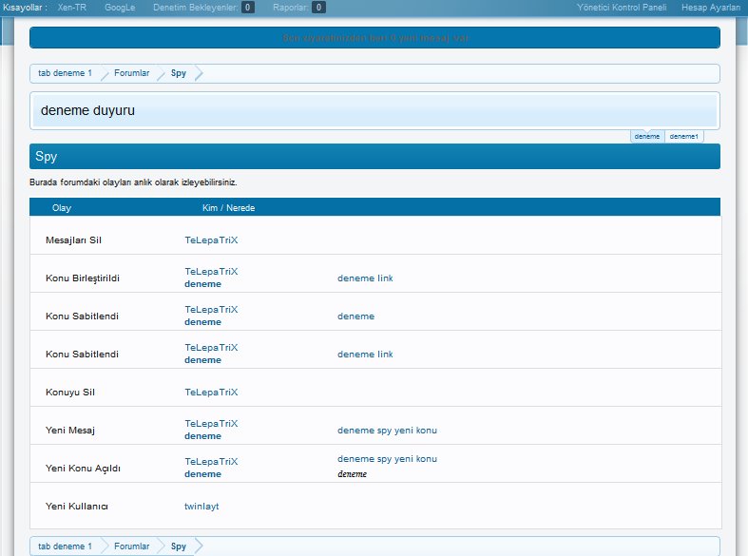Open 'deneme' thread in first Konu Sabitlendi row
This screenshot has width=748, height=556.
coord(355,316)
